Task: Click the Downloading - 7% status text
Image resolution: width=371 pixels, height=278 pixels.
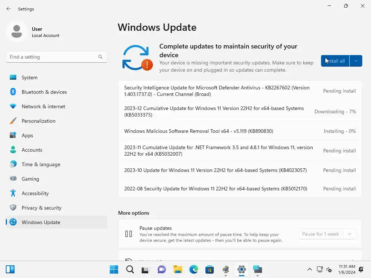Action: tap(335, 111)
